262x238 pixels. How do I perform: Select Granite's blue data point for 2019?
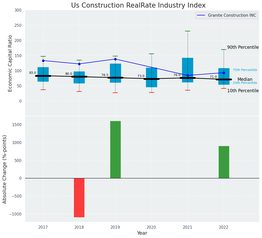coord(115,59)
